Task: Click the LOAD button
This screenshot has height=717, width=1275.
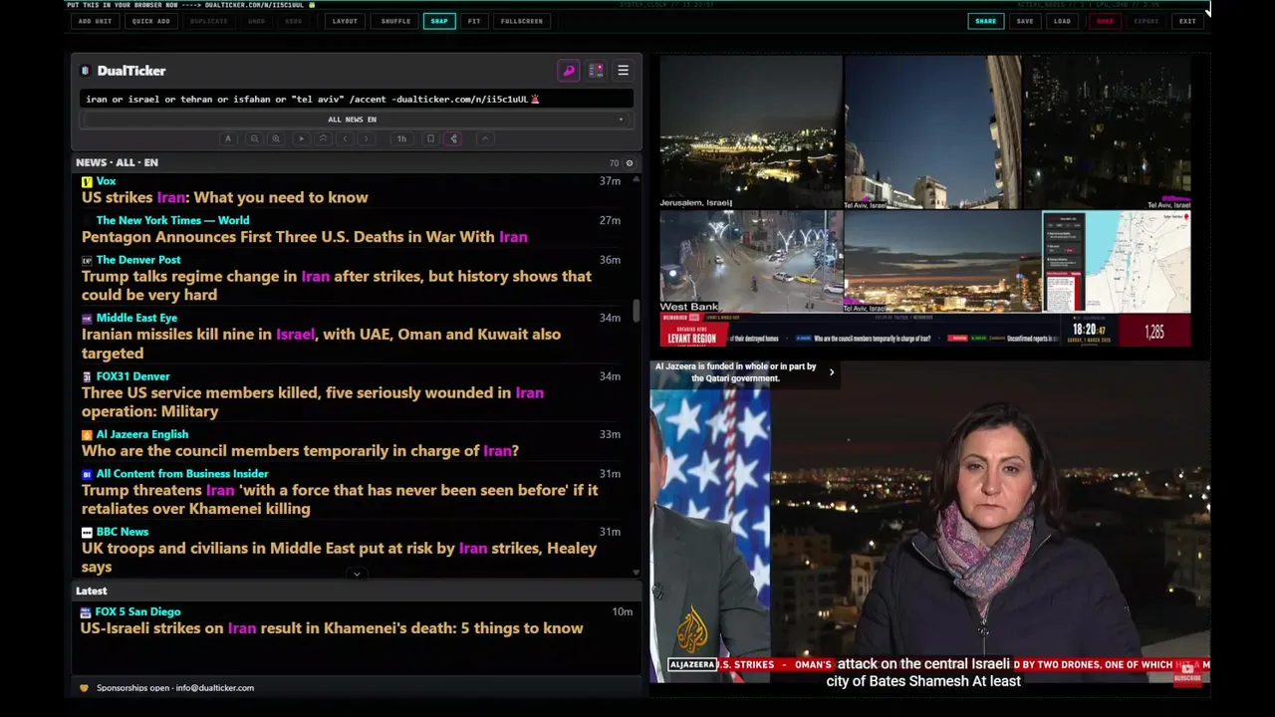Action: [x=1063, y=21]
